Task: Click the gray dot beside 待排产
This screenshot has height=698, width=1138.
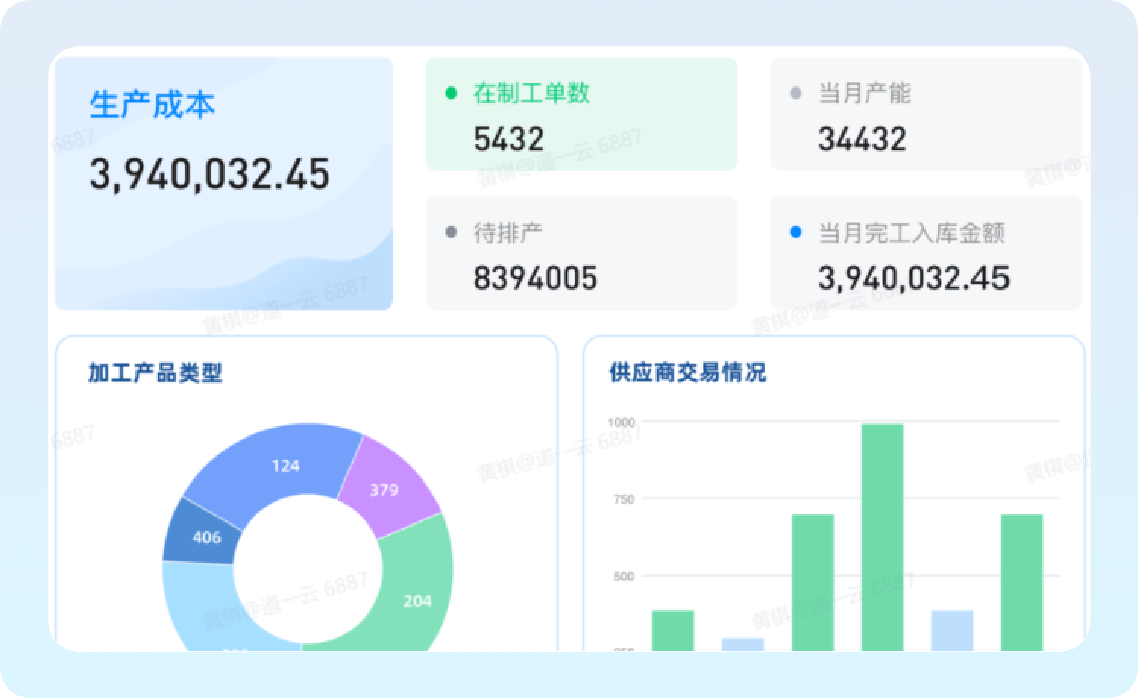Action: 451,232
